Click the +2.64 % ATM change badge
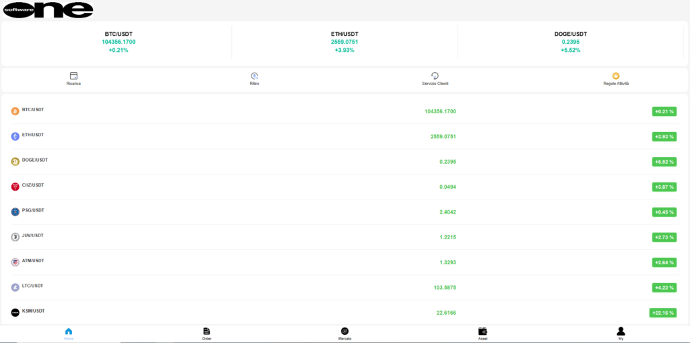This screenshot has height=343, width=690. [664, 262]
